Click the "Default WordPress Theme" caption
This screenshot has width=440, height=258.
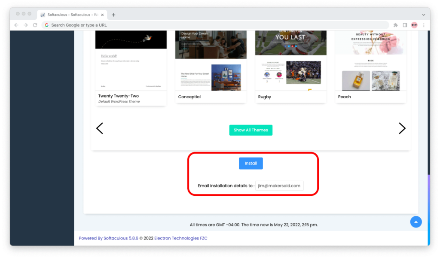tap(119, 101)
